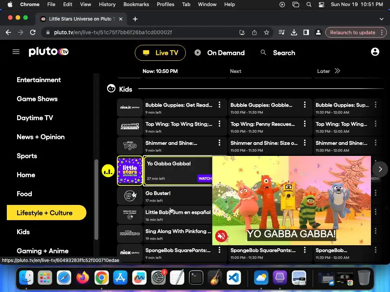Click the Little Stars Universe channel thumbnail
This screenshot has width=390, height=292.
tap(130, 171)
